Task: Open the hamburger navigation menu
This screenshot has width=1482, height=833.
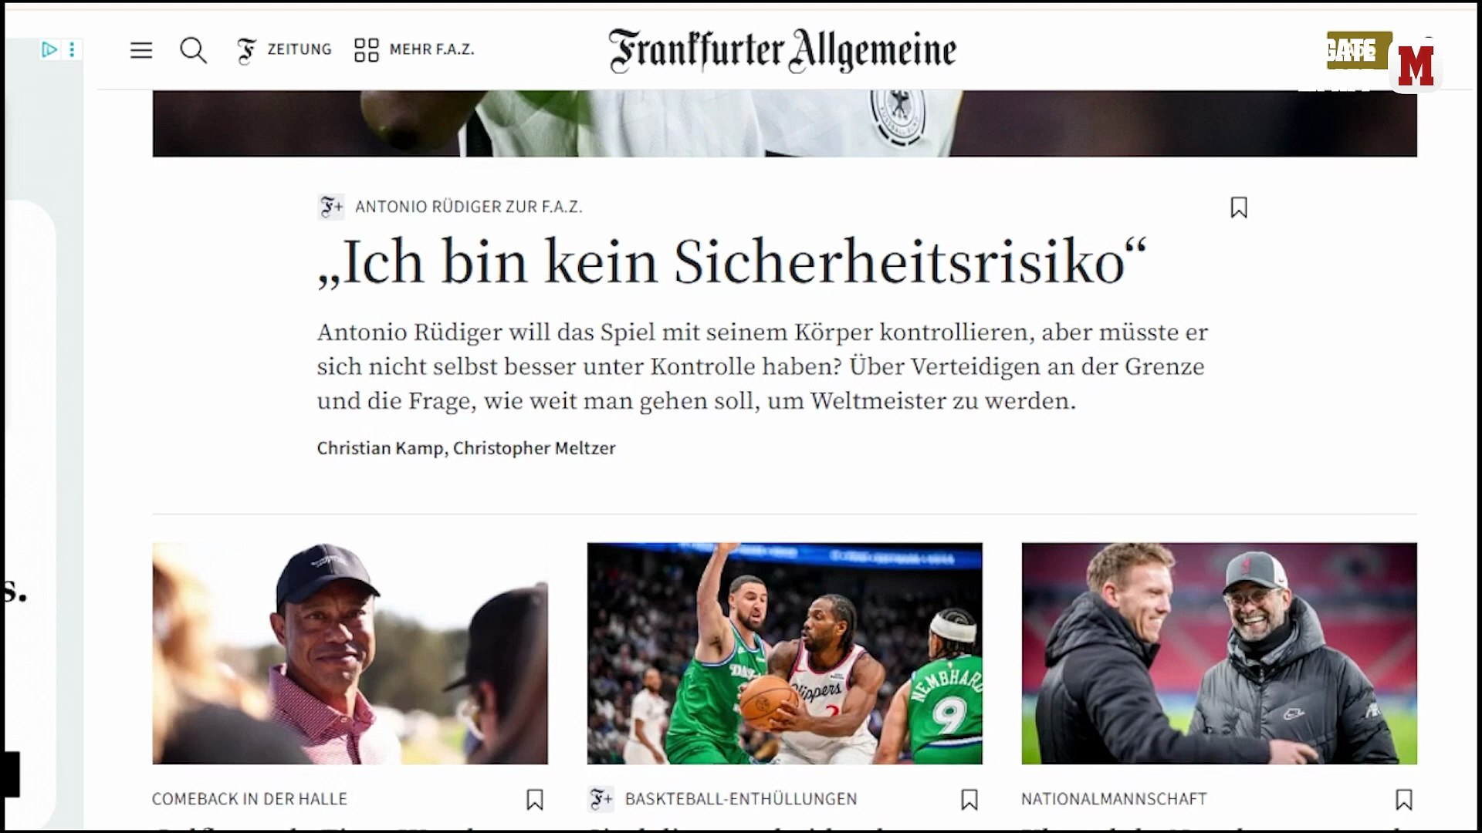Action: [141, 50]
